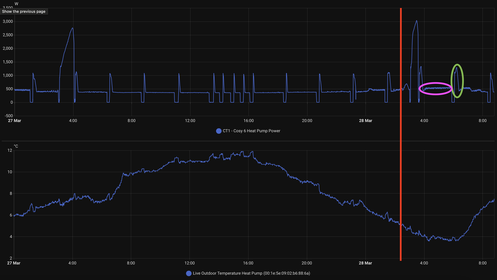This screenshot has width=497, height=280.
Task: Click inside the magenta ellipse annotation
Action: point(435,89)
